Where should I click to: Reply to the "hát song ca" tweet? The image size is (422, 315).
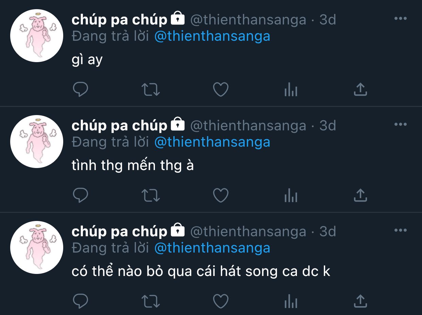(x=81, y=301)
